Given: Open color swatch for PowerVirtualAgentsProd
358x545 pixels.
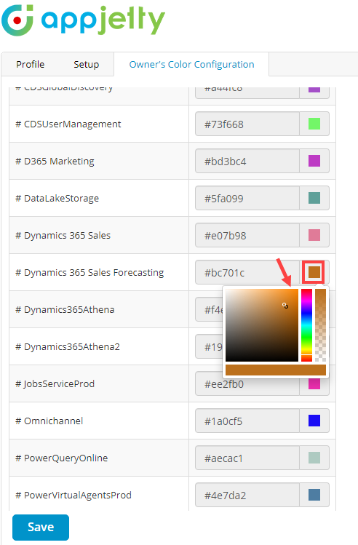Looking at the screenshot, I should click(x=314, y=495).
